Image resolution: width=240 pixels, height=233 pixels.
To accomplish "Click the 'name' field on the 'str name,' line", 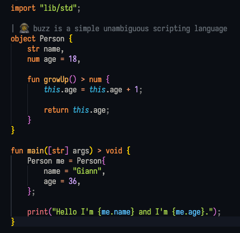I will pyautogui.click(x=52, y=49).
